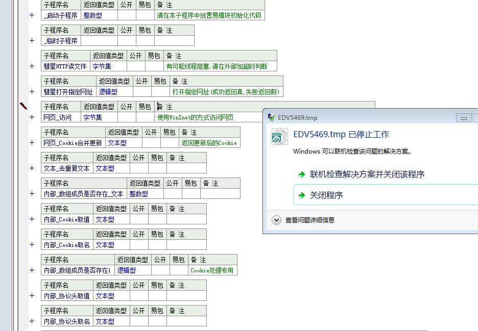Select the 内部_数组成员是否存在_文本 name cell
Image resolution: width=478 pixels, height=331 pixels.
click(84, 194)
